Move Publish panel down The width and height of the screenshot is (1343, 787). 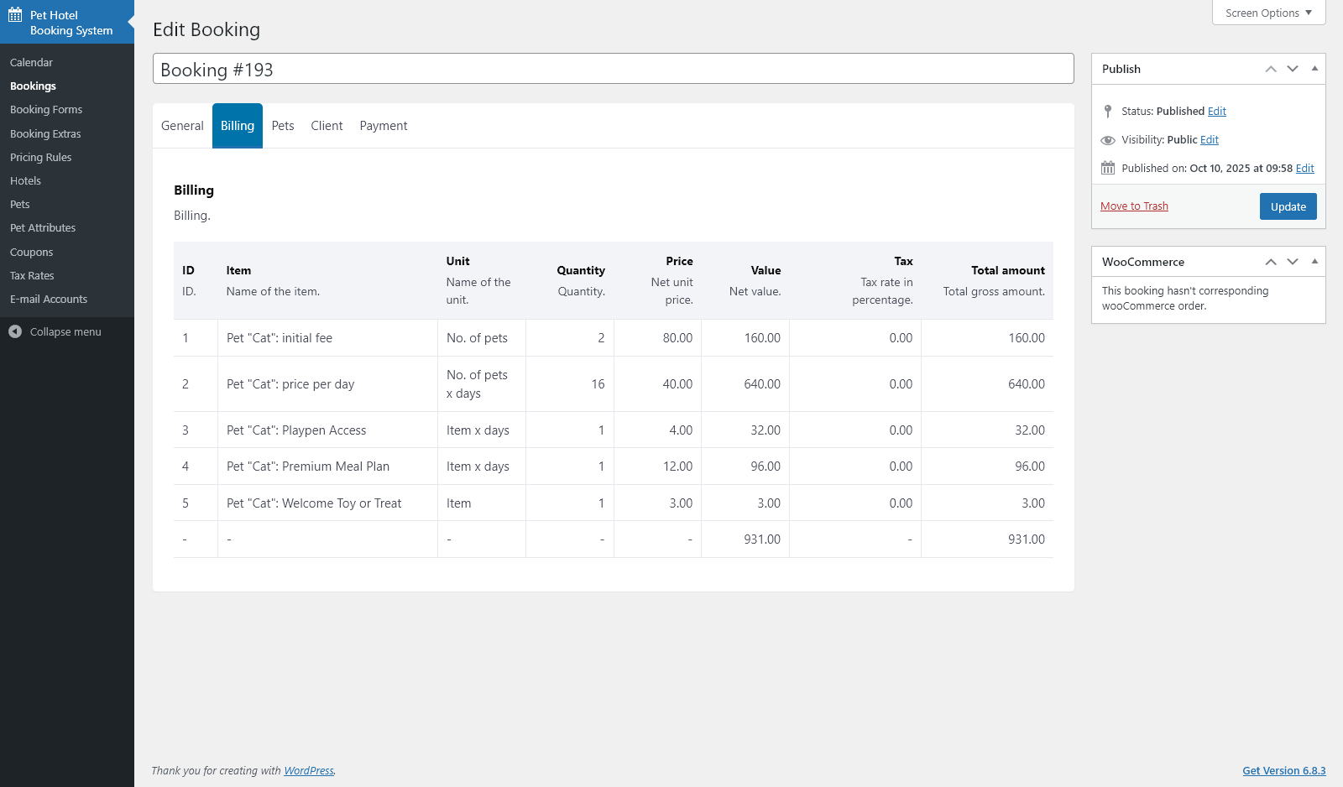1293,69
